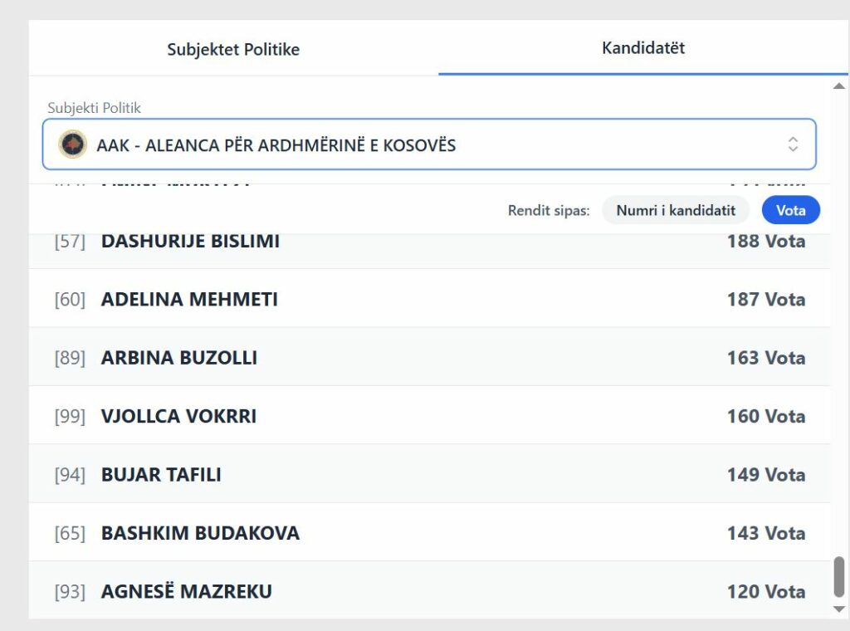Expand the party selector chevron arrows

click(x=793, y=144)
